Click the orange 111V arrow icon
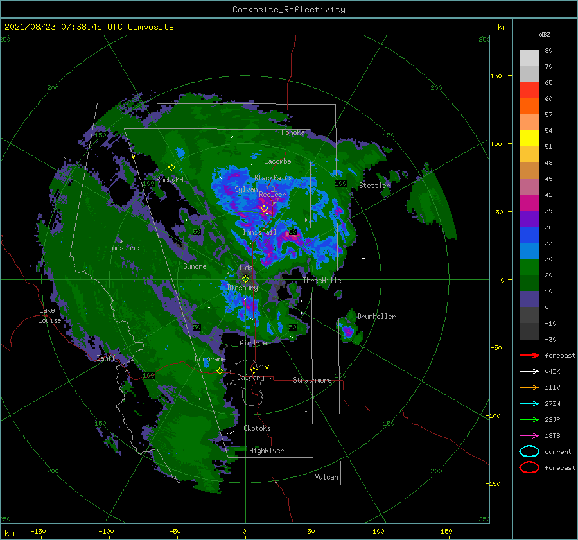Screen dimensions: 578x540 pyautogui.click(x=529, y=387)
